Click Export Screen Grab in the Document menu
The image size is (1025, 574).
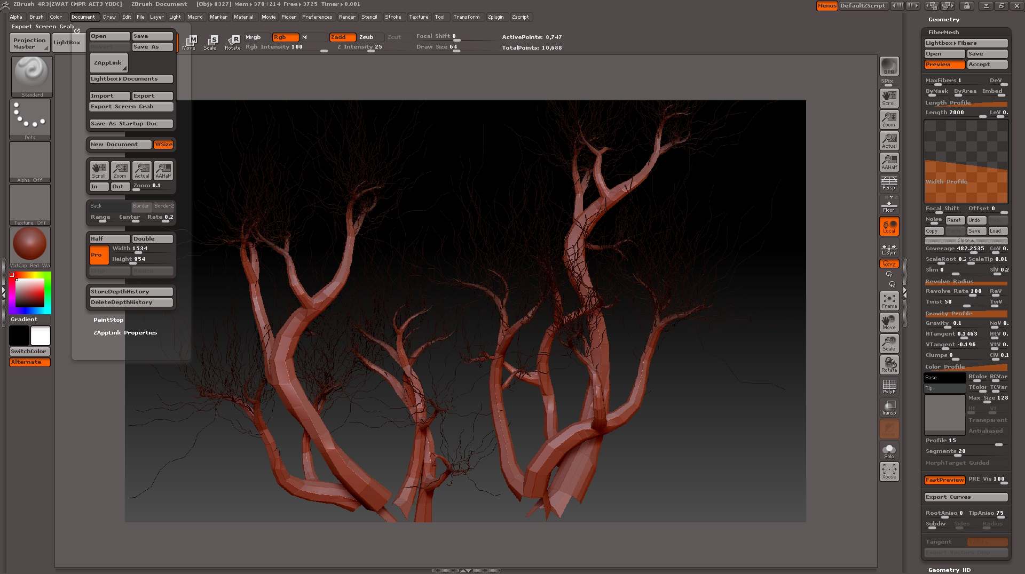tap(131, 106)
